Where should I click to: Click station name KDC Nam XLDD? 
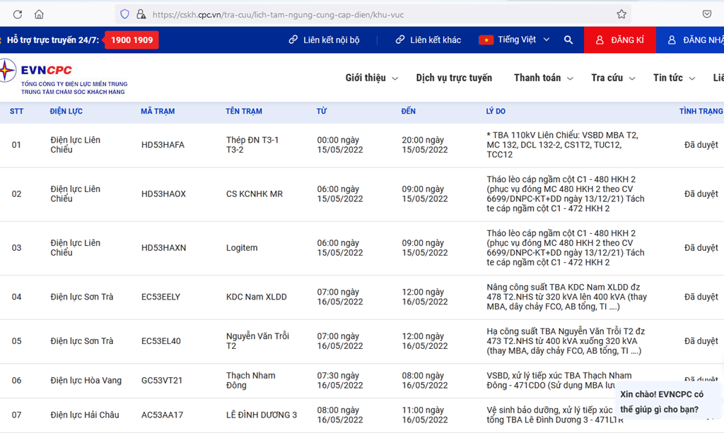(256, 297)
